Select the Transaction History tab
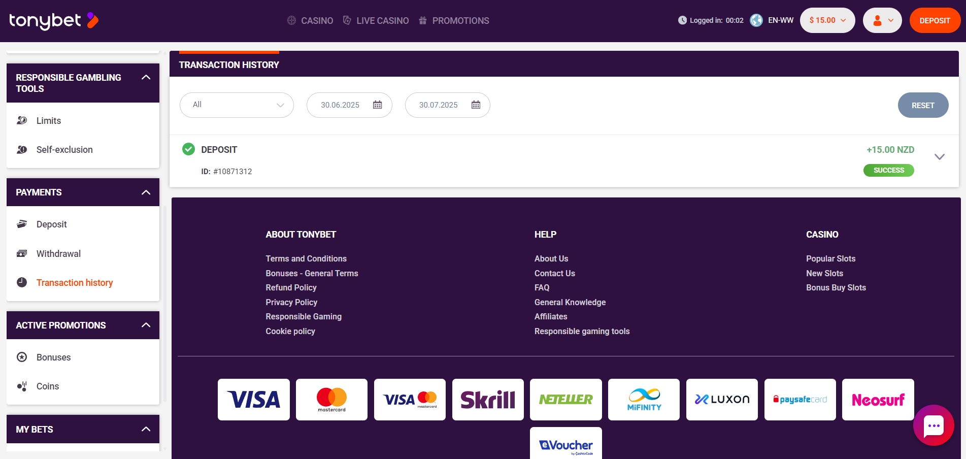 [x=229, y=64]
